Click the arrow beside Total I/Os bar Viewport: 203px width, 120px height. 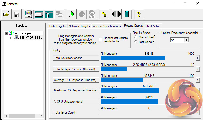click(198, 58)
